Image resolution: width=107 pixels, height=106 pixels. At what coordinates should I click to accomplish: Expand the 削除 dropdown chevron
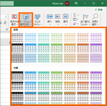pyautogui.click(x=58, y=24)
